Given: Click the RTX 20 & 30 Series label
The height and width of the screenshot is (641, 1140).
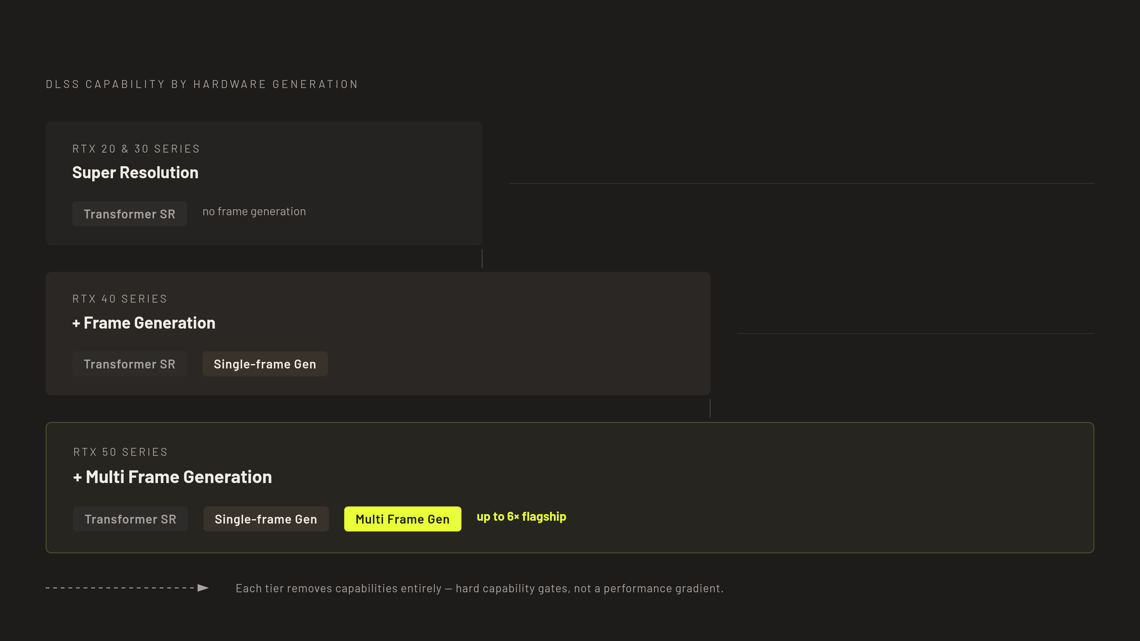Looking at the screenshot, I should point(136,149).
